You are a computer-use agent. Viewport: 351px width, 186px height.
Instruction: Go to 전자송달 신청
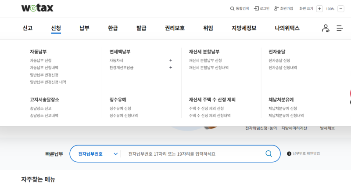click(x=279, y=61)
